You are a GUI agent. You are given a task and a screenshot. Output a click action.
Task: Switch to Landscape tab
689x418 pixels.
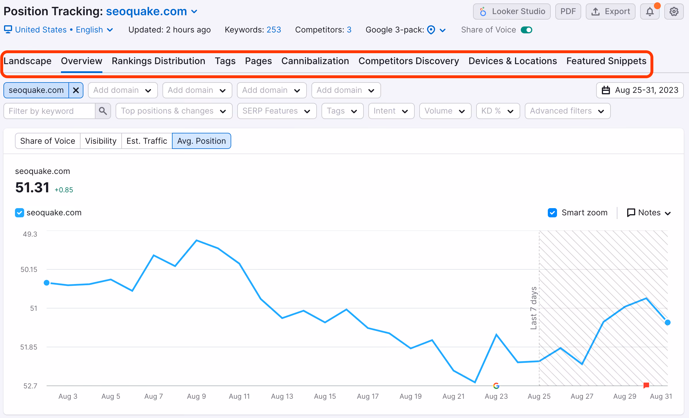tap(28, 61)
